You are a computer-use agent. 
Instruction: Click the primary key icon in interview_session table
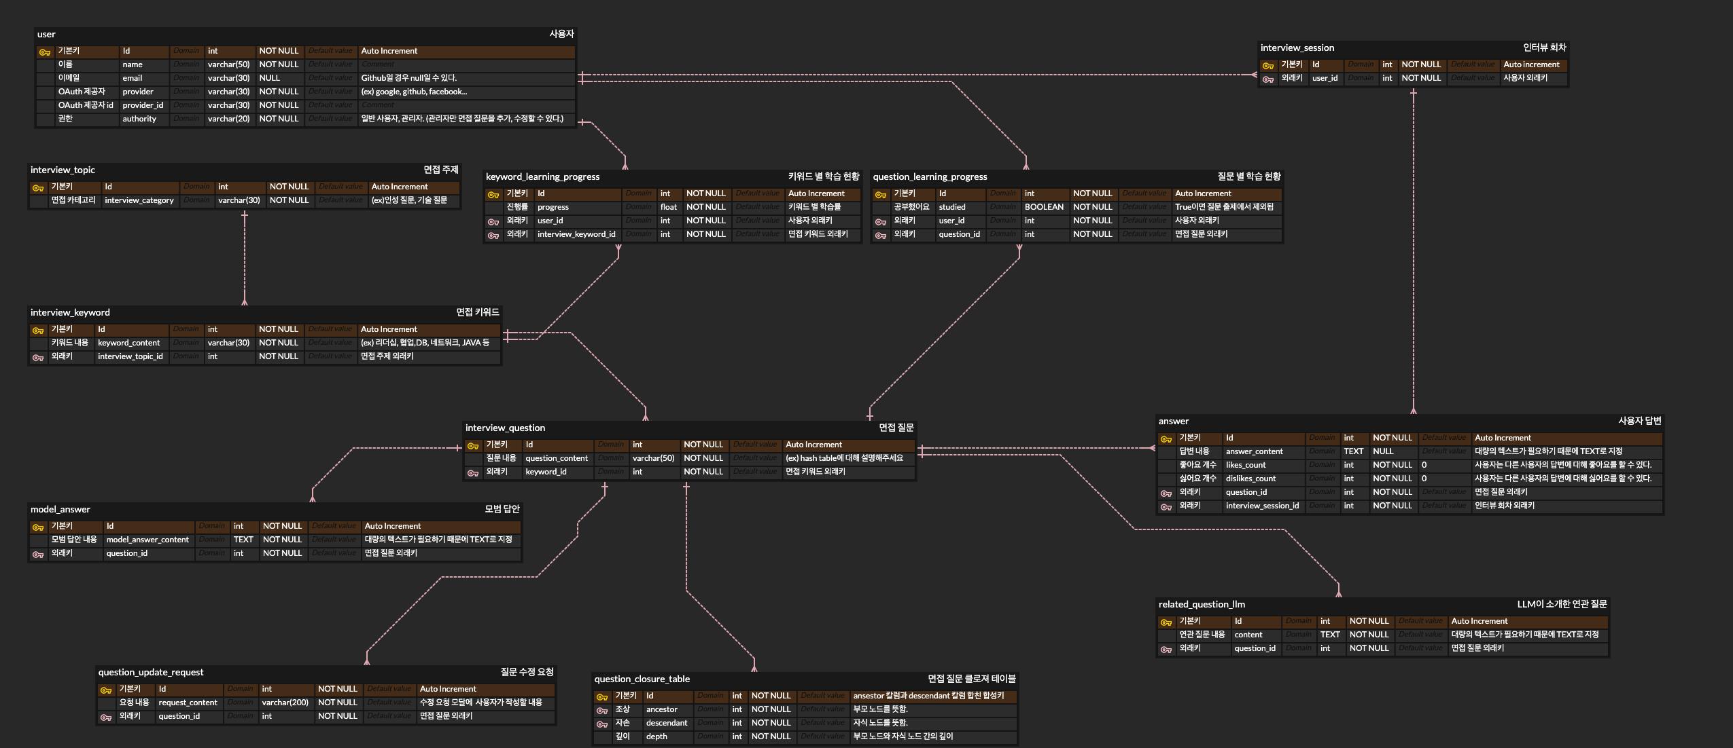click(x=1268, y=66)
